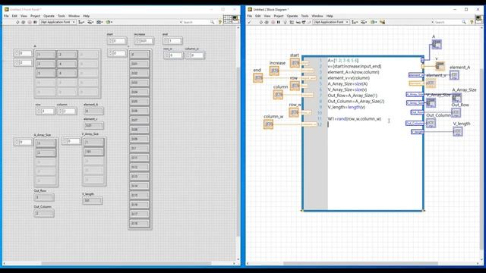Click the Front Panel search field

(197, 22)
